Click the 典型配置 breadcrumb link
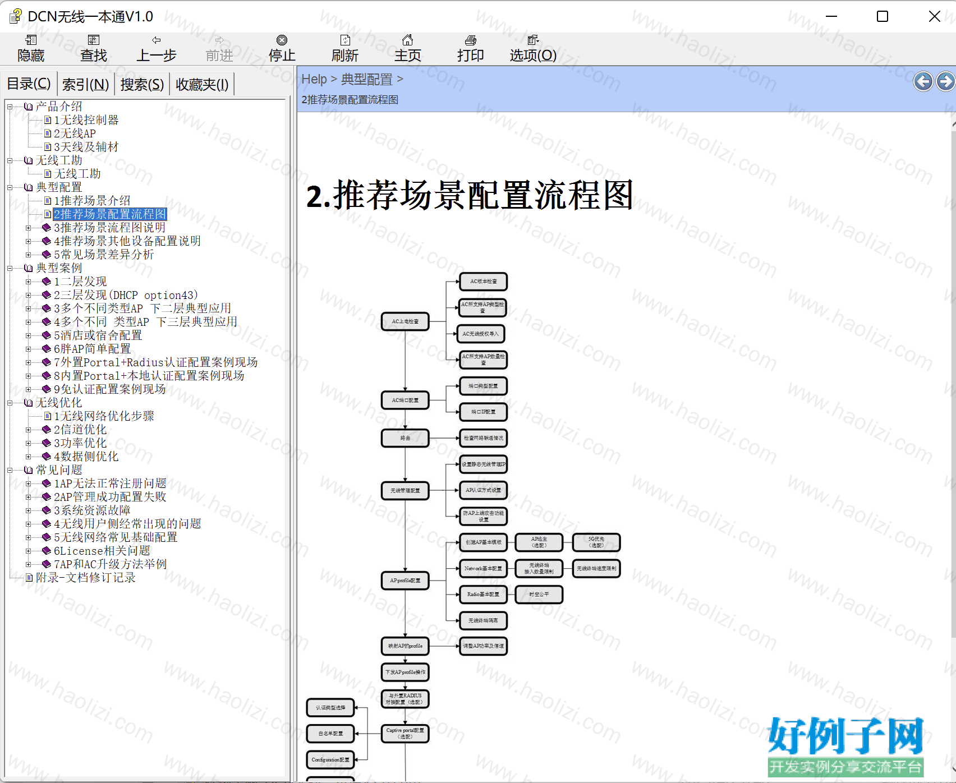Viewport: 956px width, 783px height. pos(367,79)
